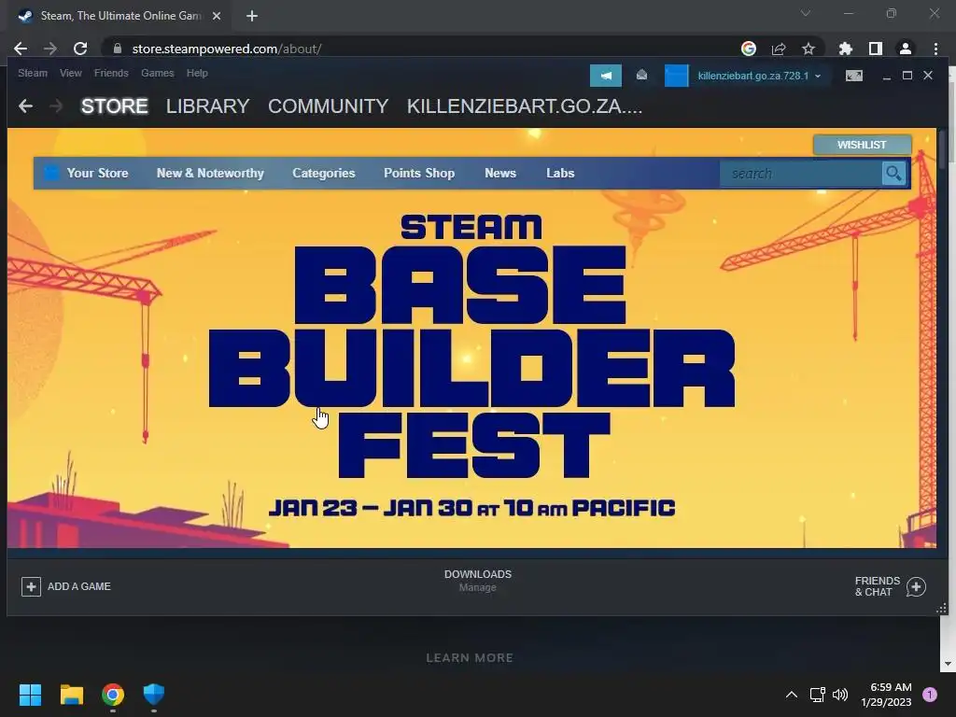This screenshot has height=717, width=956.
Task: Open File Explorer from taskbar
Action: (71, 695)
